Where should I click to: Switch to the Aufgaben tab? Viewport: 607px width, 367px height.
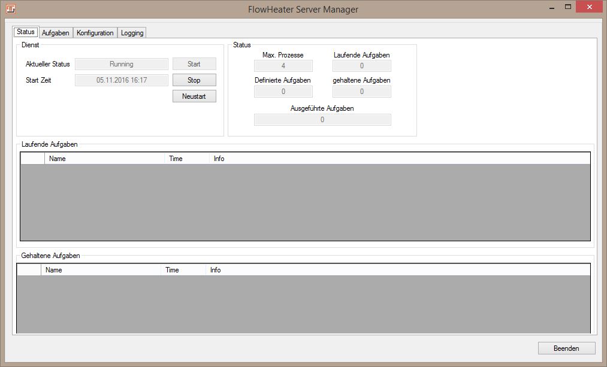(x=55, y=33)
